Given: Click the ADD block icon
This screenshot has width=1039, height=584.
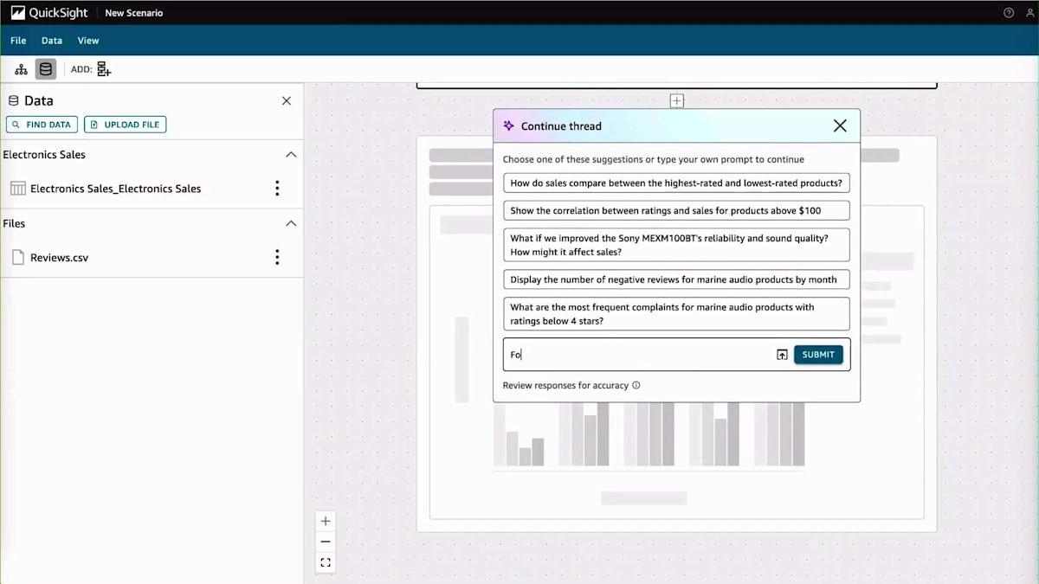Looking at the screenshot, I should click(104, 69).
